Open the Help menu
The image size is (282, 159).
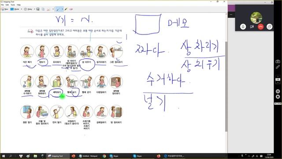19,5
